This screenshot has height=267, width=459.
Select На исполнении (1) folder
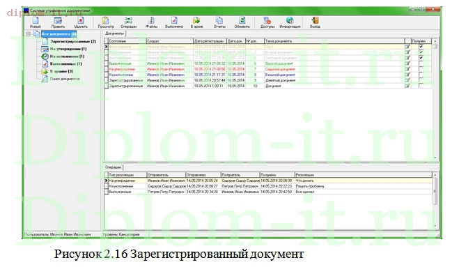[x=67, y=56]
